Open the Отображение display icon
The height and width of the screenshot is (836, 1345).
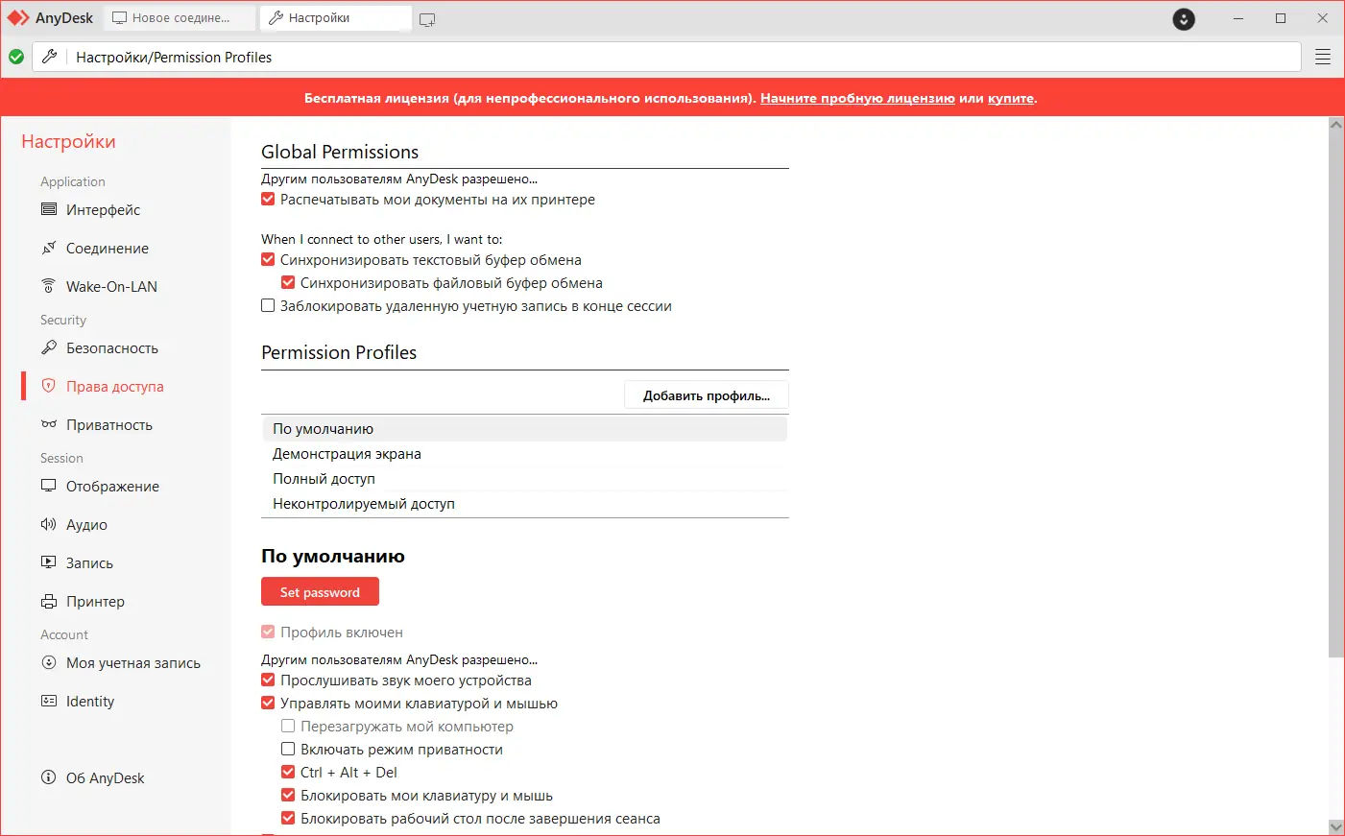(x=49, y=486)
